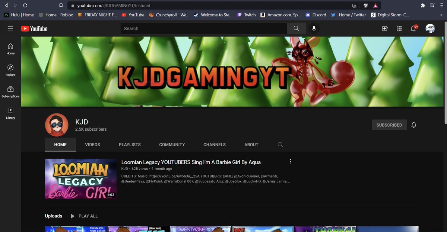This screenshot has width=447, height=232.
Task: Click the search magnifier button
Action: (x=296, y=29)
